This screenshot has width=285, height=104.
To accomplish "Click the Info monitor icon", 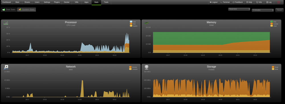I will point(257,2).
